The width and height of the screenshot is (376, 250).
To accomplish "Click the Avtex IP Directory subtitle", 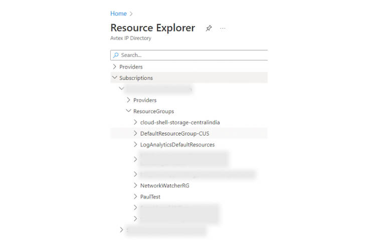I will (x=131, y=38).
